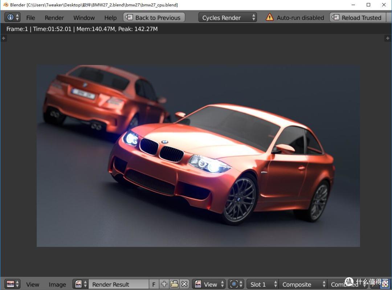This screenshot has height=290, width=392.
Task: Close the Blender window
Action: click(x=384, y=5)
